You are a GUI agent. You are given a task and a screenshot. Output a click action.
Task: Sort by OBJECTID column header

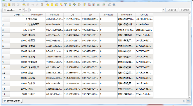click(x=19, y=15)
